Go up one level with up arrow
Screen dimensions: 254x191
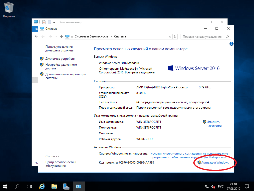coord(61,37)
